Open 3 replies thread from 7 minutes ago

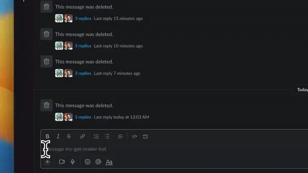(83, 73)
